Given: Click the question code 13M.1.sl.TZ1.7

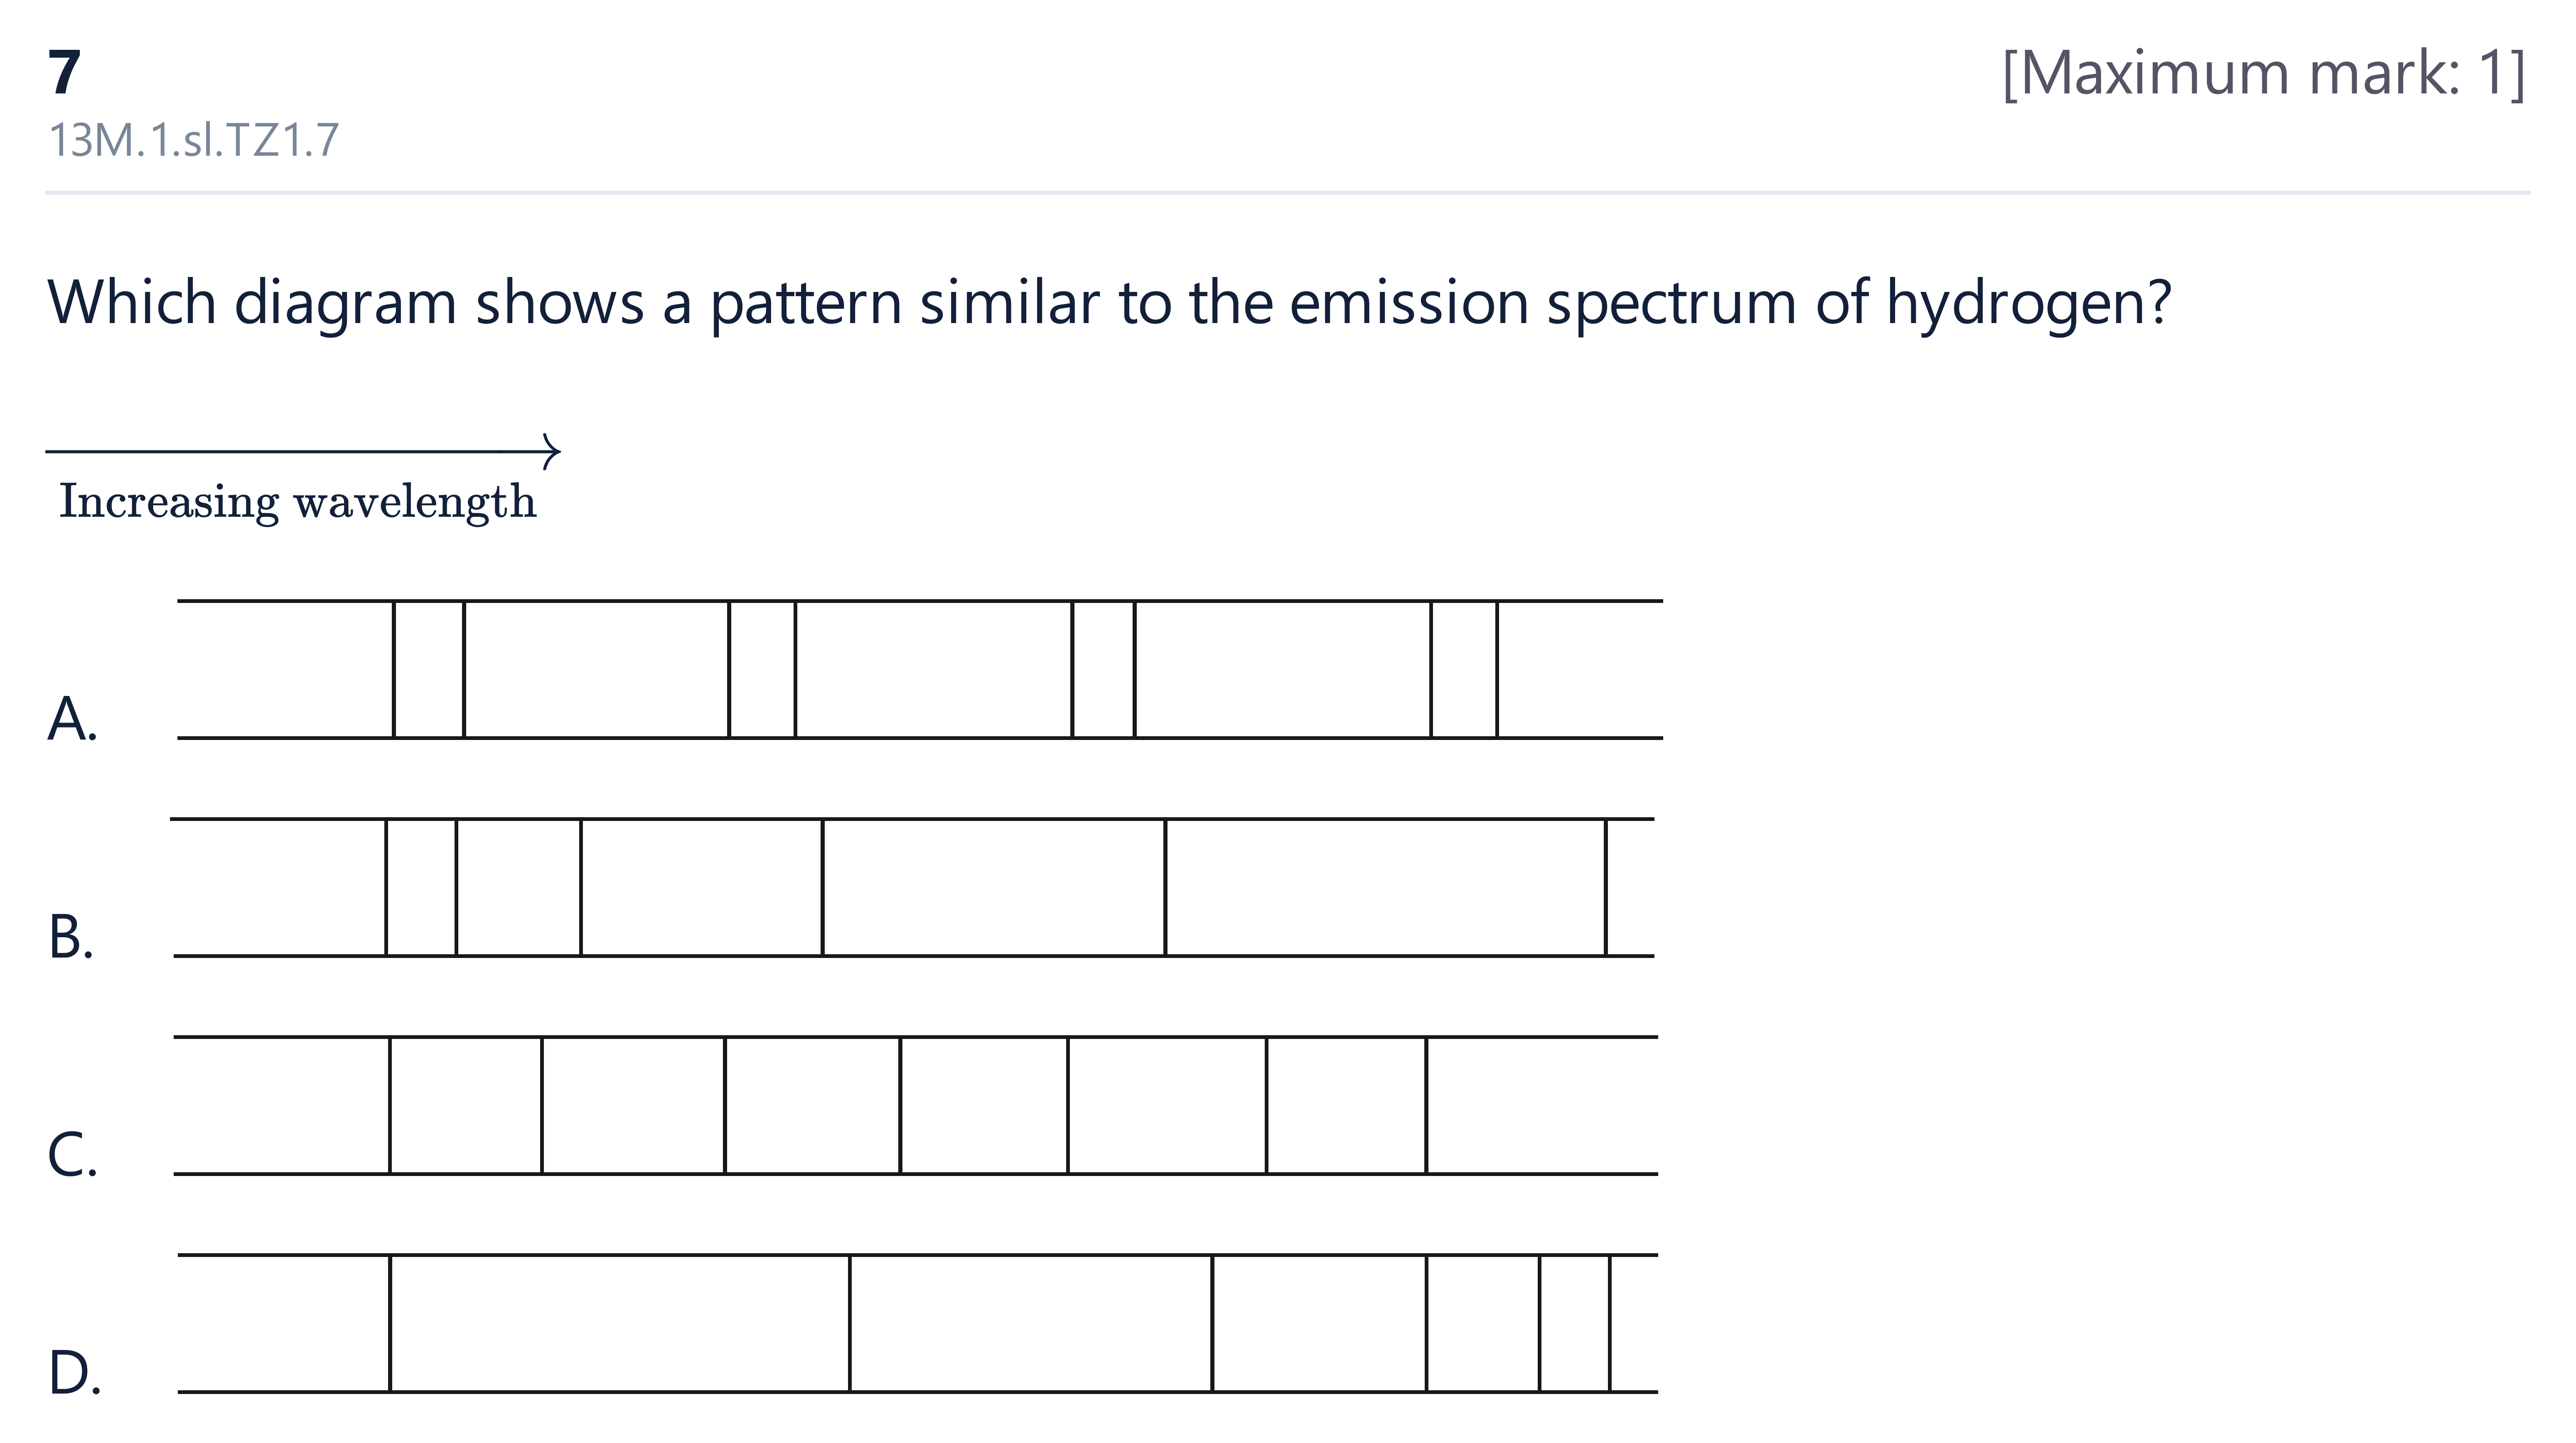Looking at the screenshot, I should tap(194, 141).
